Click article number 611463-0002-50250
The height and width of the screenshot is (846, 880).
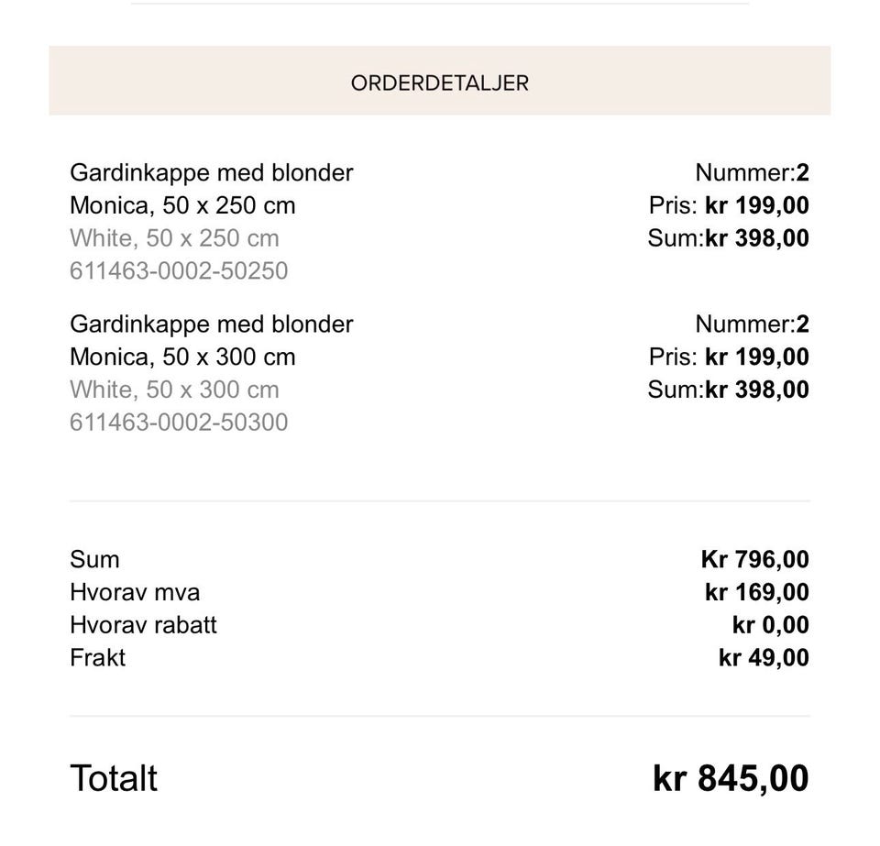[179, 271]
